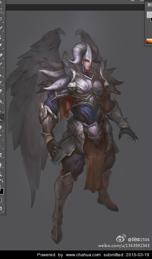Image resolution: width=152 pixels, height=259 pixels.
Task: Pick a color from the color ramp
Action: coord(149,41)
